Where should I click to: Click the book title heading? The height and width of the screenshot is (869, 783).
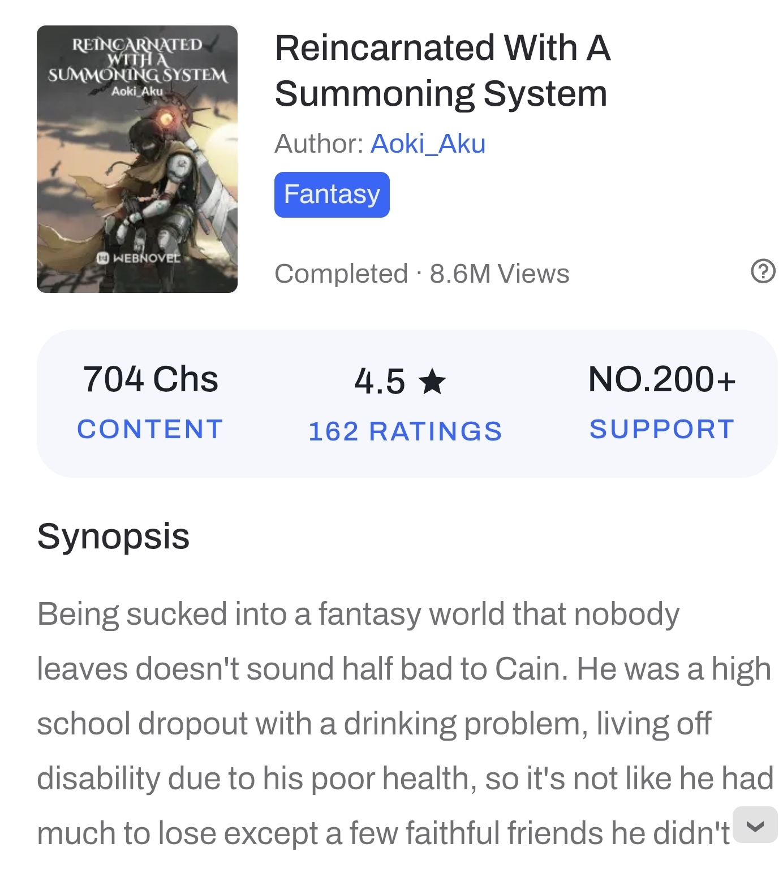click(x=442, y=71)
